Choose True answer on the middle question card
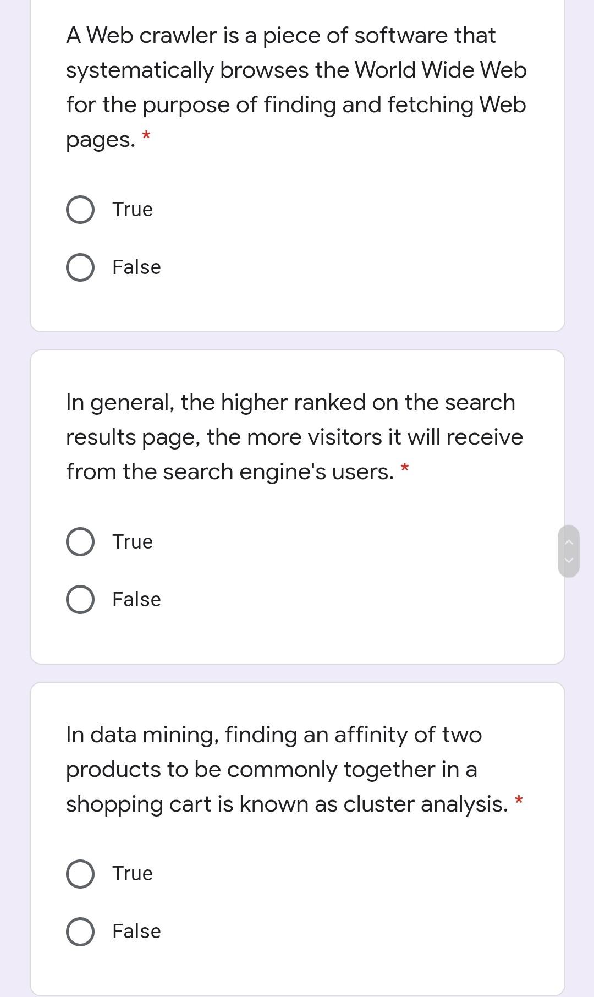The width and height of the screenshot is (594, 997). click(79, 542)
